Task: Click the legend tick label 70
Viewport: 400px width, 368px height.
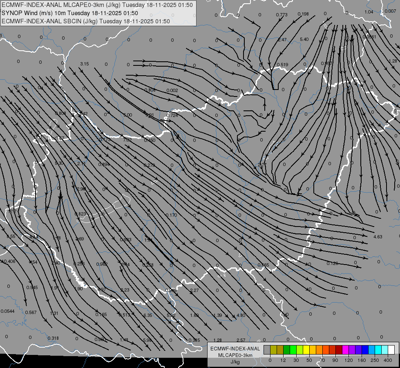Action: [322, 360]
